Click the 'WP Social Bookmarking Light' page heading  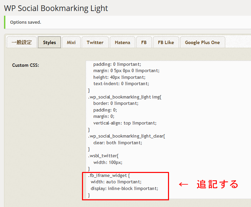click(56, 8)
